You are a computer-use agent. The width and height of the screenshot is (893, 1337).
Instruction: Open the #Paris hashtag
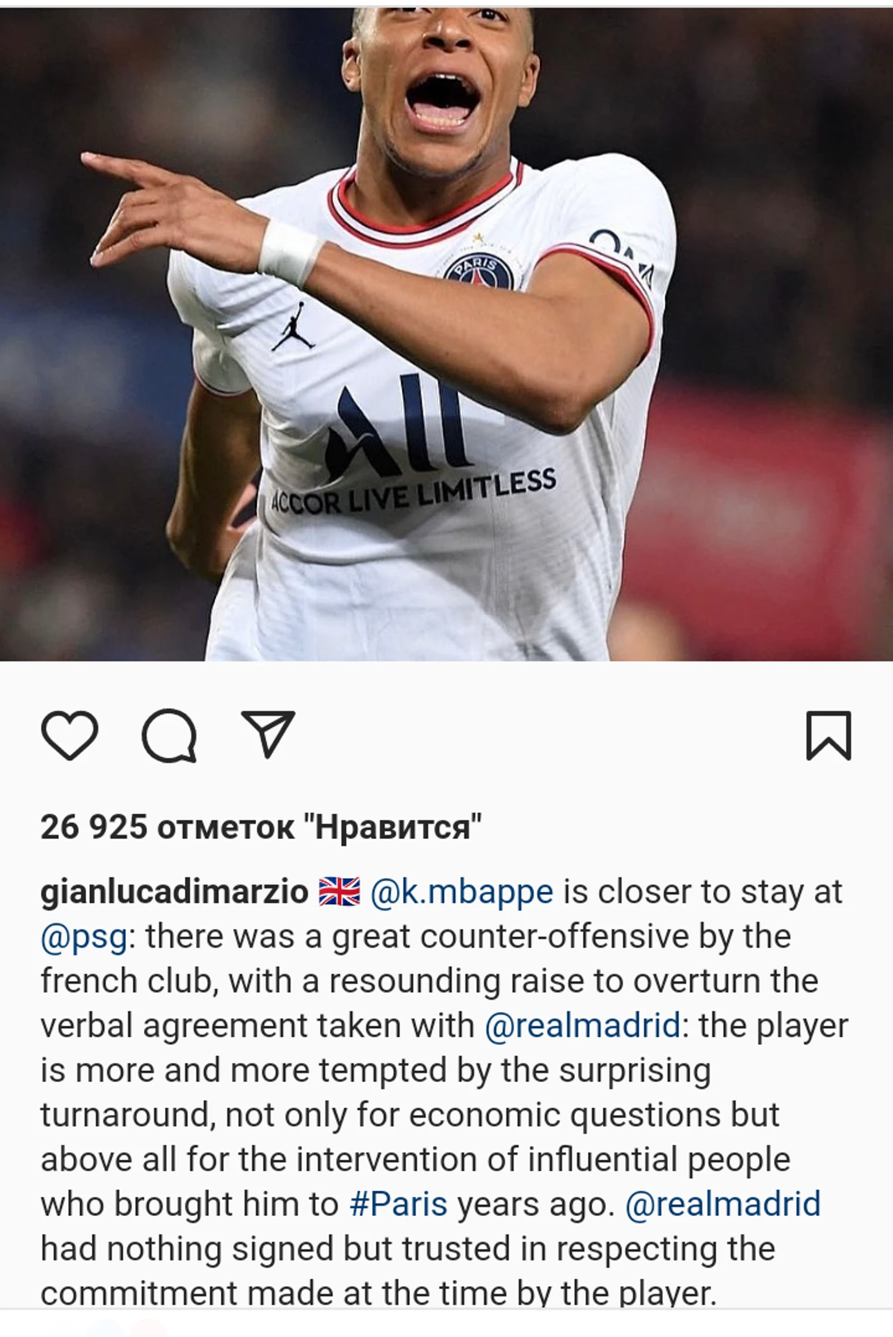(398, 1204)
